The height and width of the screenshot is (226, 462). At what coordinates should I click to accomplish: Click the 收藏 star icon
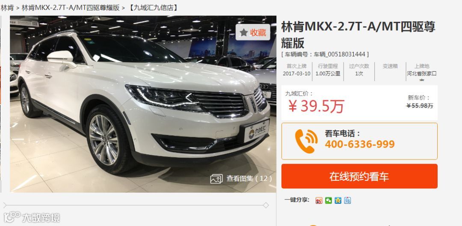[x=244, y=32]
